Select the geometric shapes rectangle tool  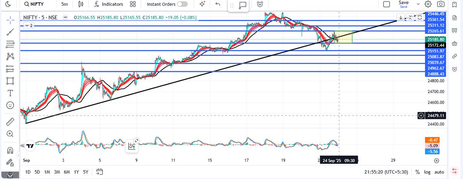(x=10, y=81)
